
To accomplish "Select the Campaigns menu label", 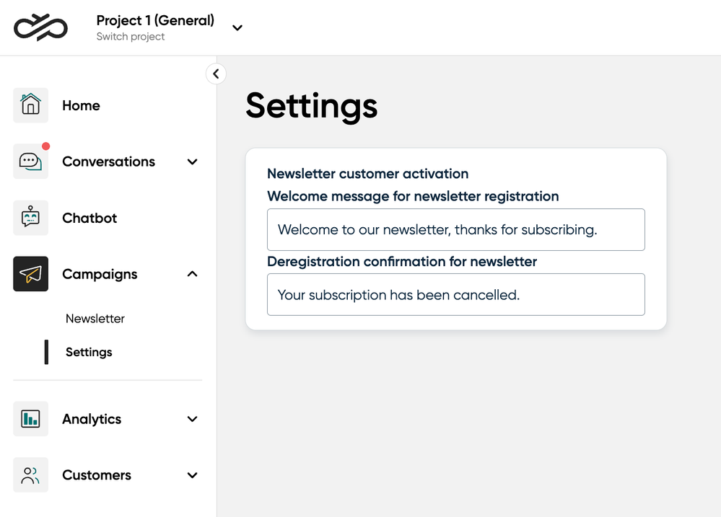I will point(100,274).
